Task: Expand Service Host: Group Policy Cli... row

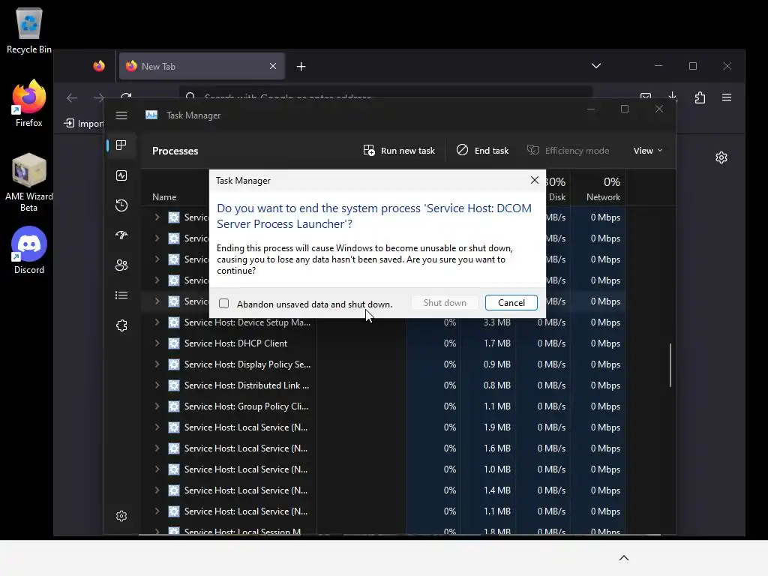Action: [x=157, y=406]
